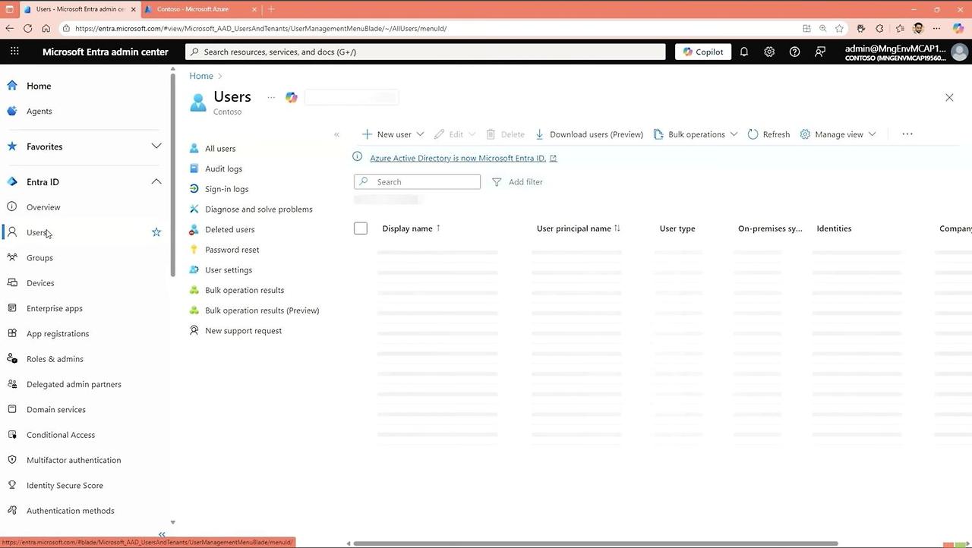Screen dimensions: 972x548
Task: Open the account menu for admin@MngEnvMCAP
Action: [x=906, y=52]
